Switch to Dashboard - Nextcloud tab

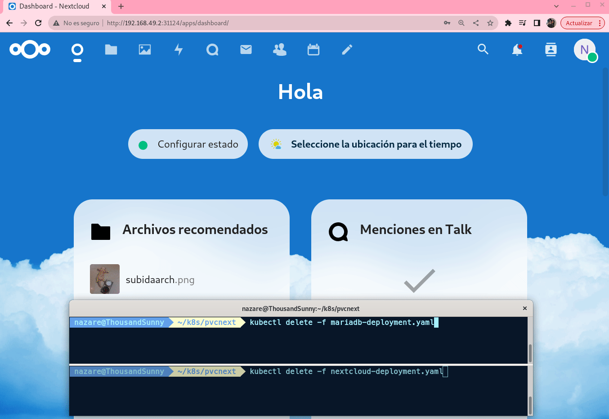(54, 6)
